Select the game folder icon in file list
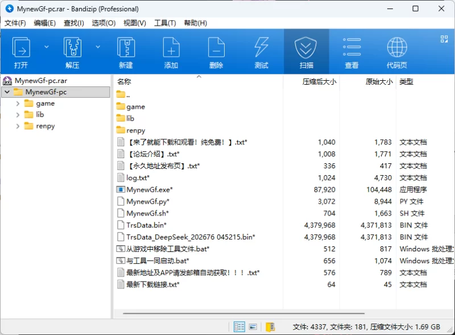This screenshot has width=455, height=335. pos(121,106)
